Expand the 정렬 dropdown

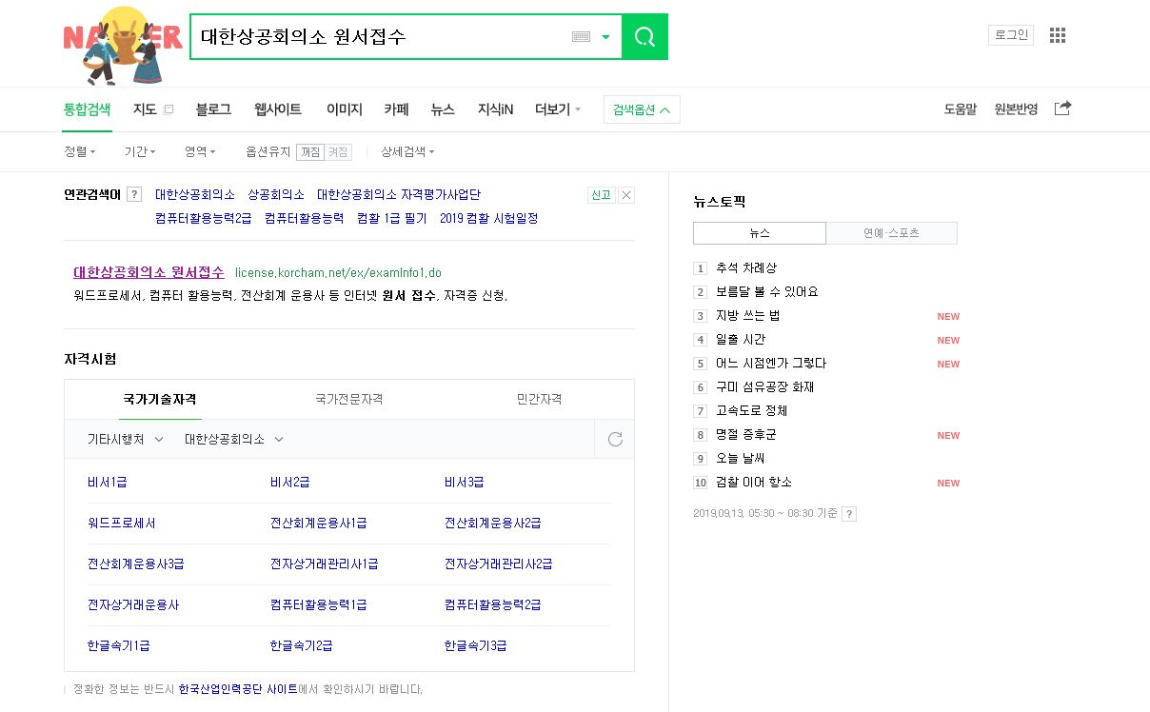pos(79,151)
